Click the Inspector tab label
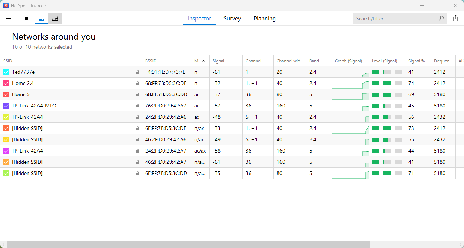This screenshot has width=464, height=248. pyautogui.click(x=199, y=18)
